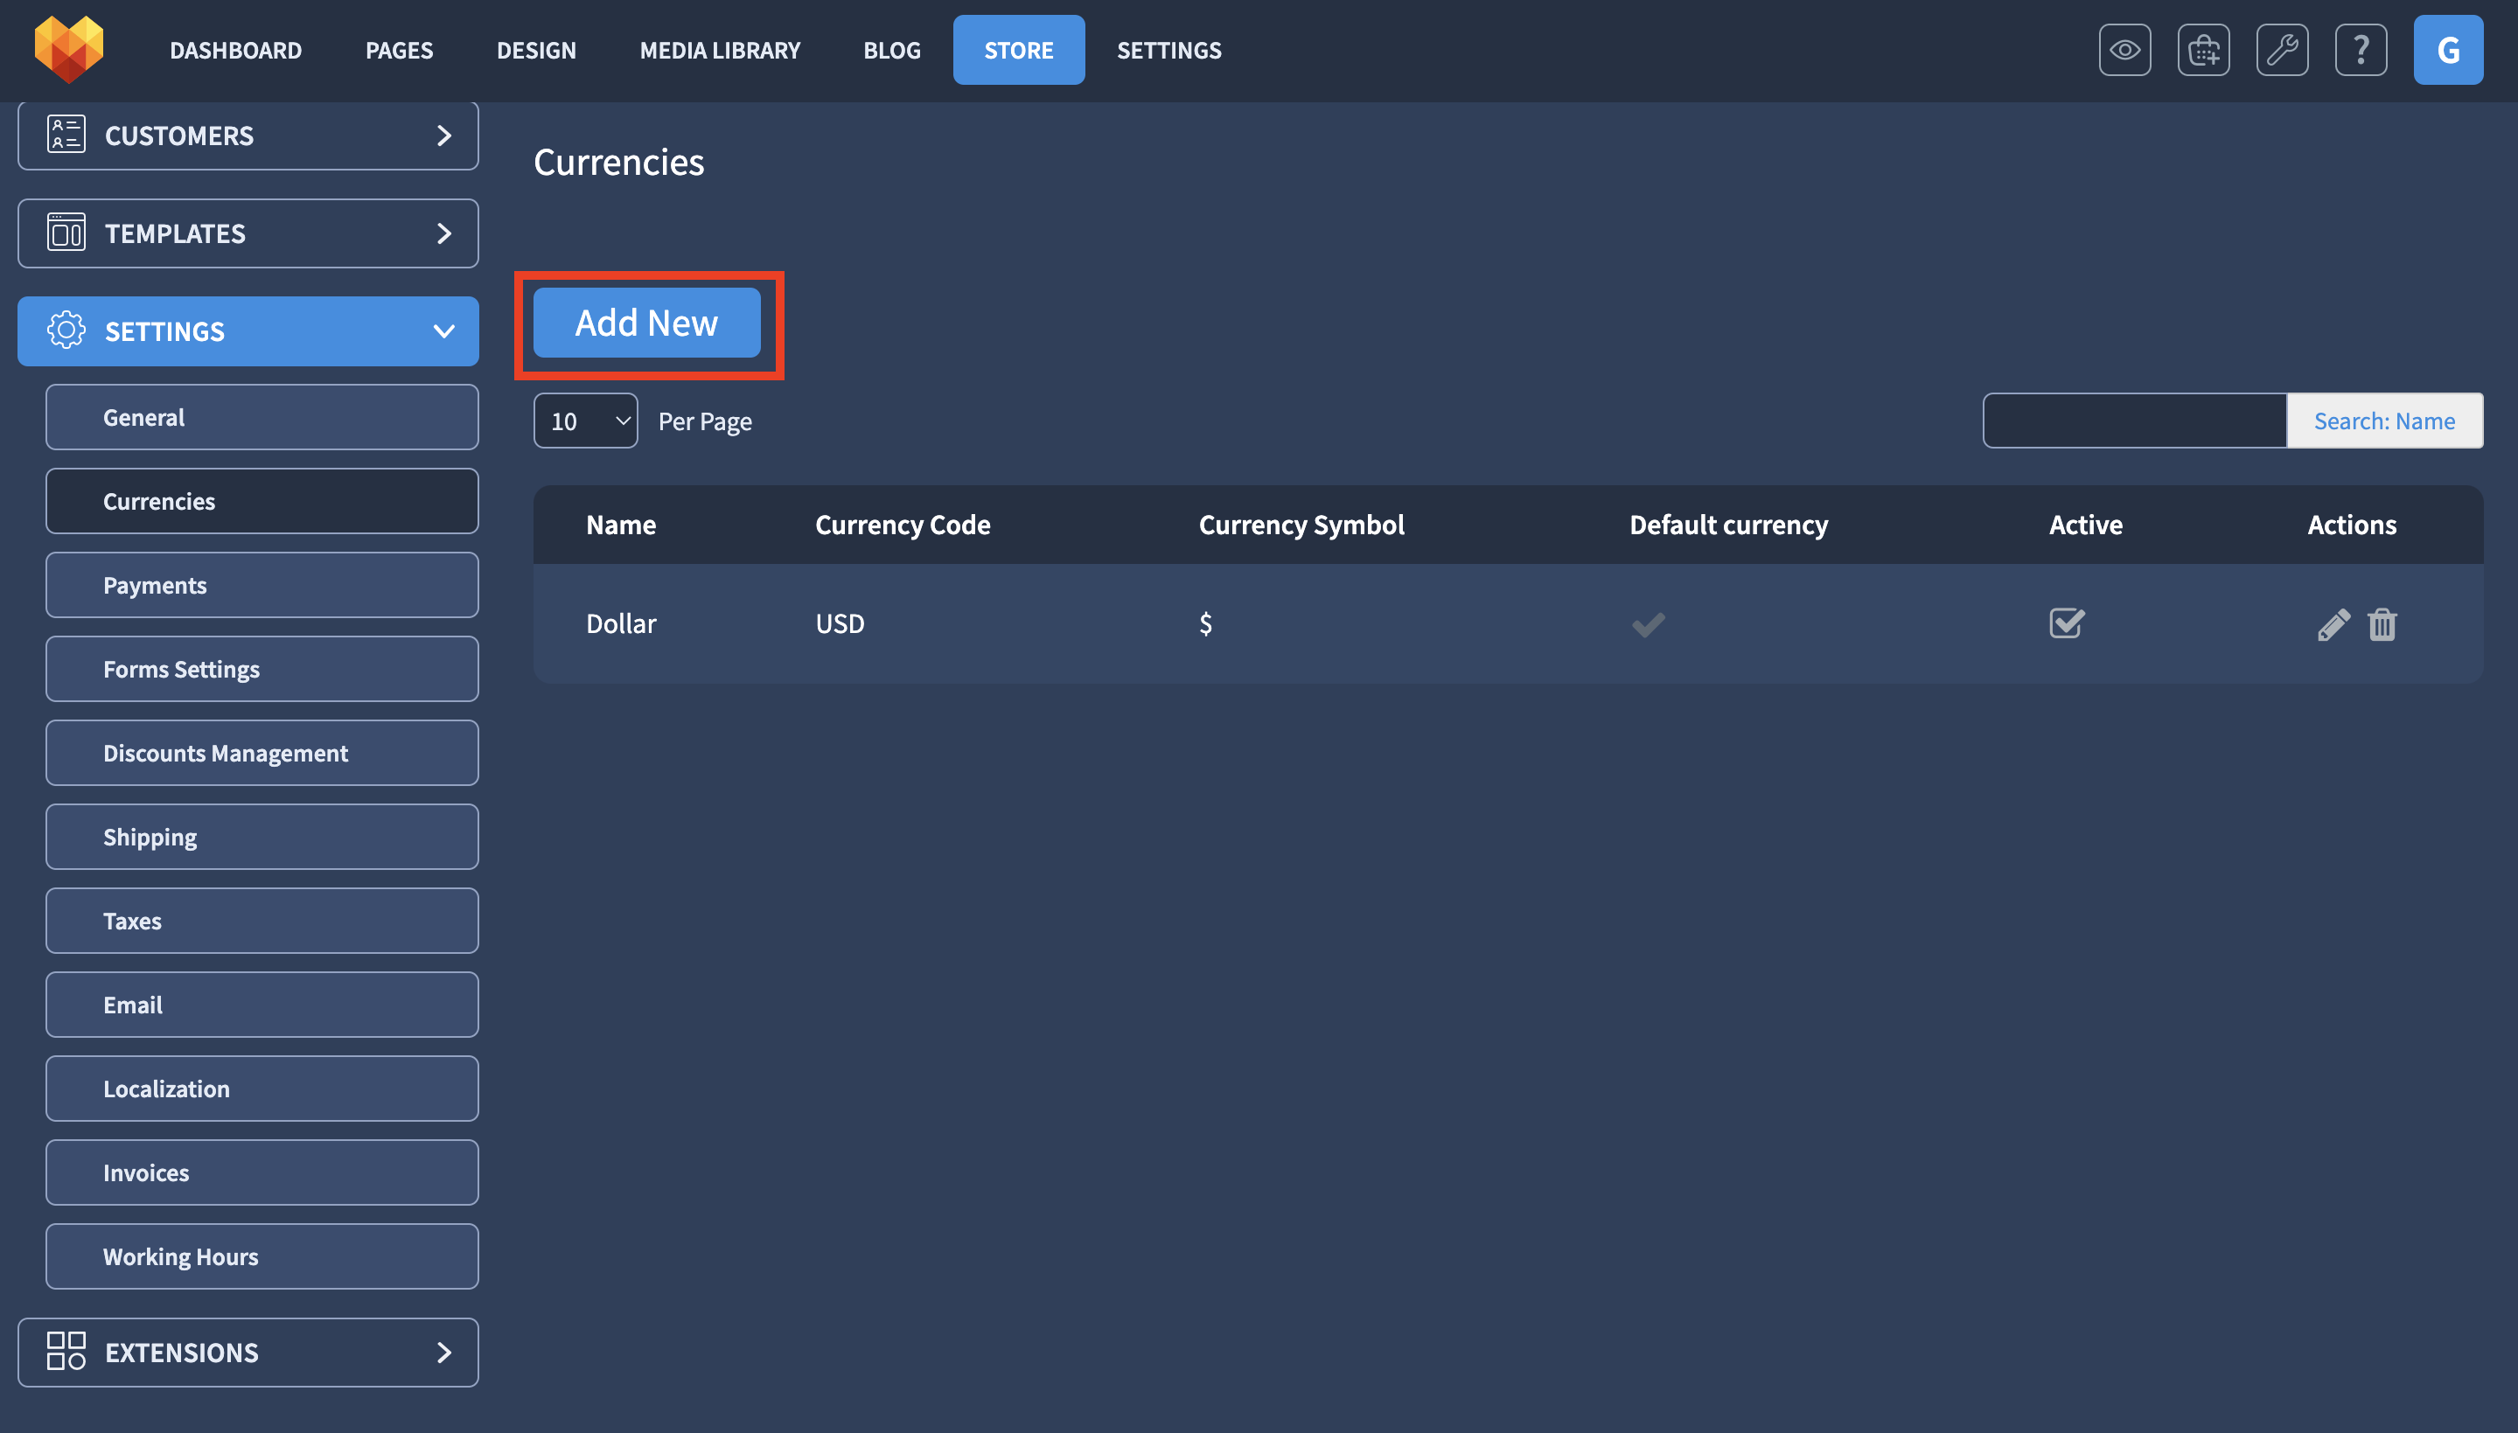Go to the Media Library tab
The width and height of the screenshot is (2518, 1433).
(720, 50)
